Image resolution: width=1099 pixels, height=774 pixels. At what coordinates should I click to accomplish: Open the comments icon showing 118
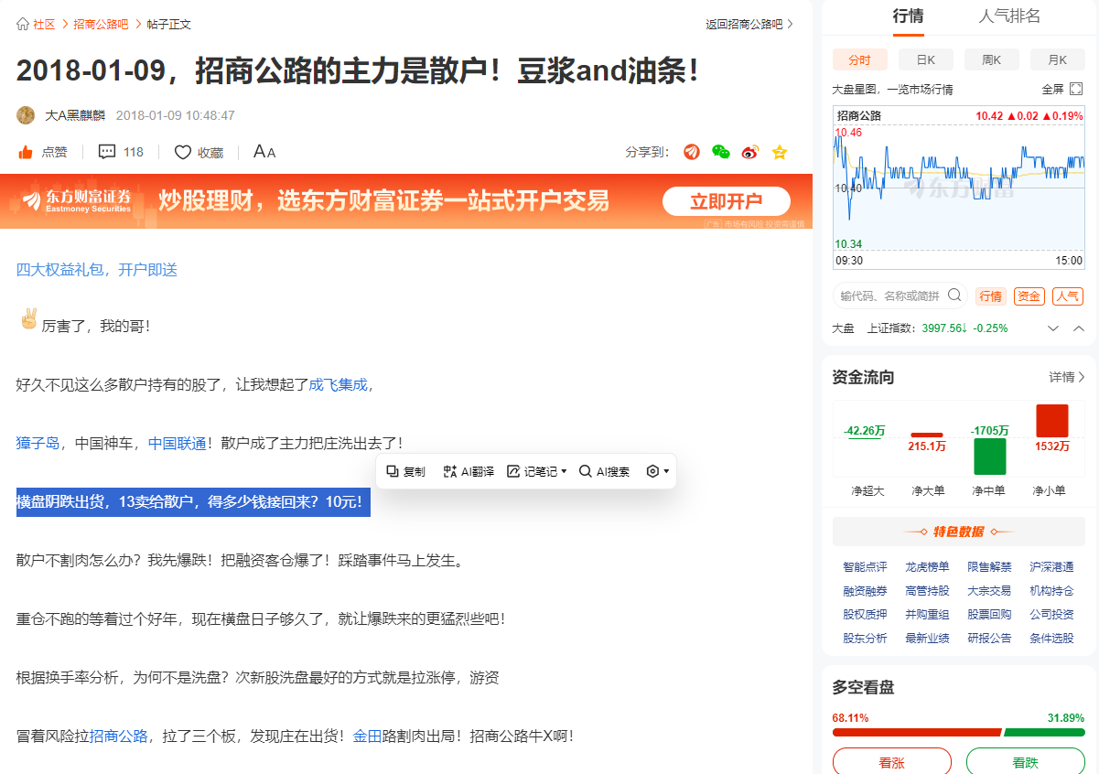click(x=107, y=152)
